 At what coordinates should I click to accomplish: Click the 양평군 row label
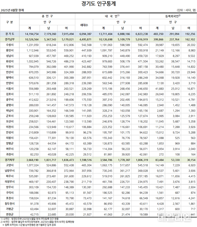click(10, 143)
